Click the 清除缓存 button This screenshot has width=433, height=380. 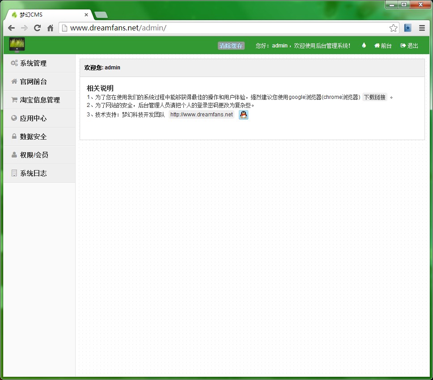tap(231, 46)
